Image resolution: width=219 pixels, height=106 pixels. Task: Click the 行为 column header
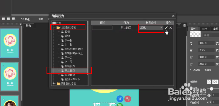[x=126, y=23]
